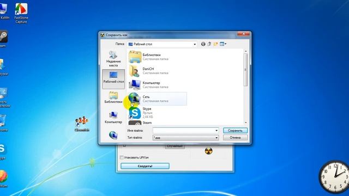Click the Создать! button in background window
This screenshot has height=196, width=349.
[x=145, y=166]
